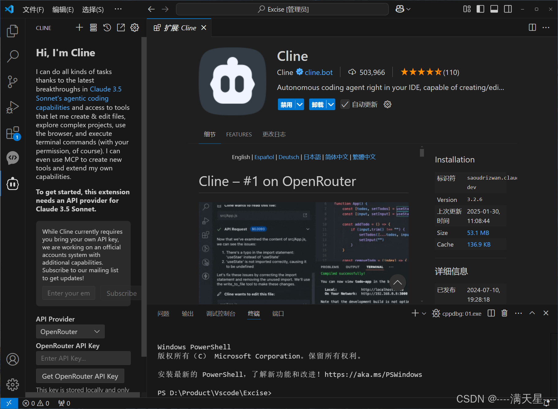The image size is (558, 409).
Task: Open the 选择(S) menu
Action: pos(93,9)
